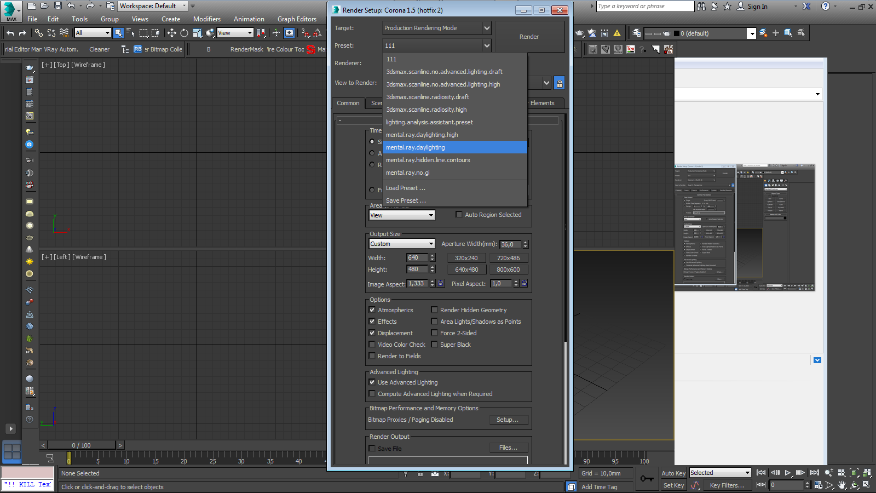Choose Load Preset entry
Image resolution: width=876 pixels, height=493 pixels.
pyautogui.click(x=454, y=188)
